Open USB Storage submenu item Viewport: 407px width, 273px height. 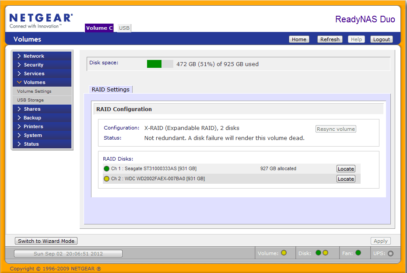(x=42, y=100)
